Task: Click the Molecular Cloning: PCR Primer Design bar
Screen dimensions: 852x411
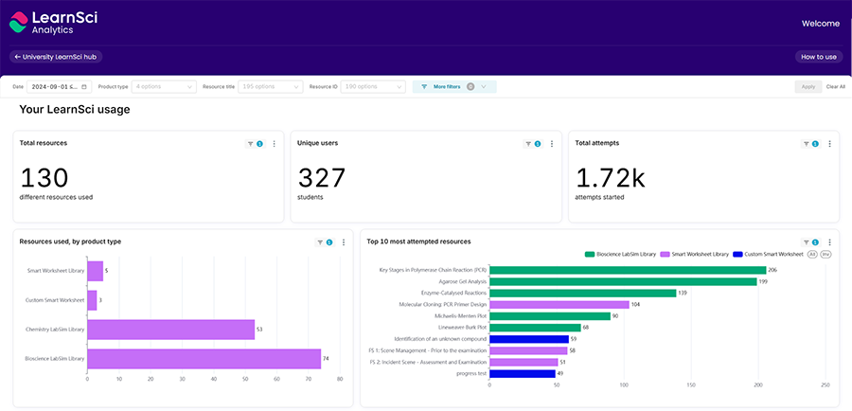Action: click(559, 304)
